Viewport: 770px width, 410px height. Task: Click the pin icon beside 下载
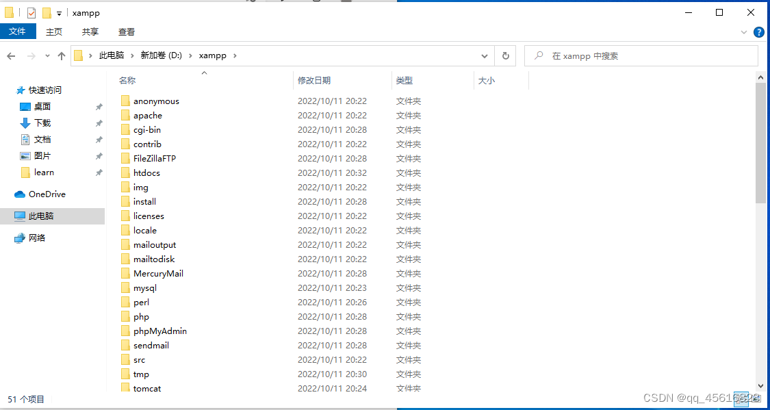(x=99, y=123)
